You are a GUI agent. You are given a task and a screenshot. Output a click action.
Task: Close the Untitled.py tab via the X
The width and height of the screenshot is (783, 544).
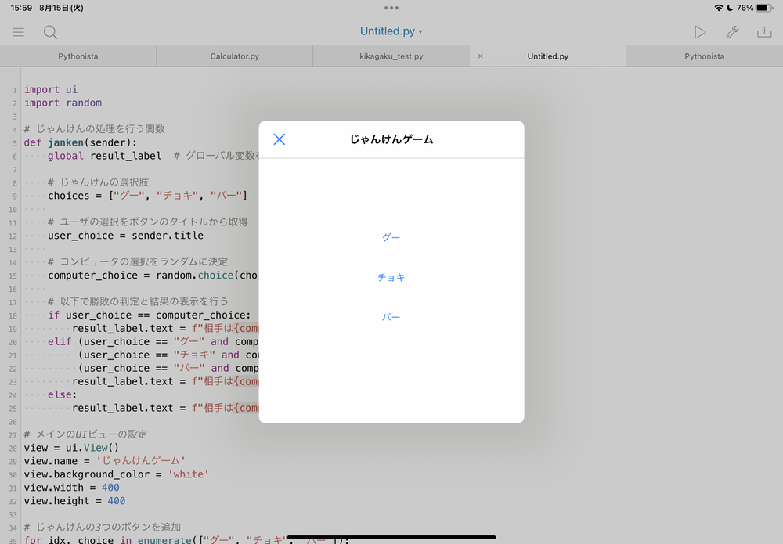[480, 56]
